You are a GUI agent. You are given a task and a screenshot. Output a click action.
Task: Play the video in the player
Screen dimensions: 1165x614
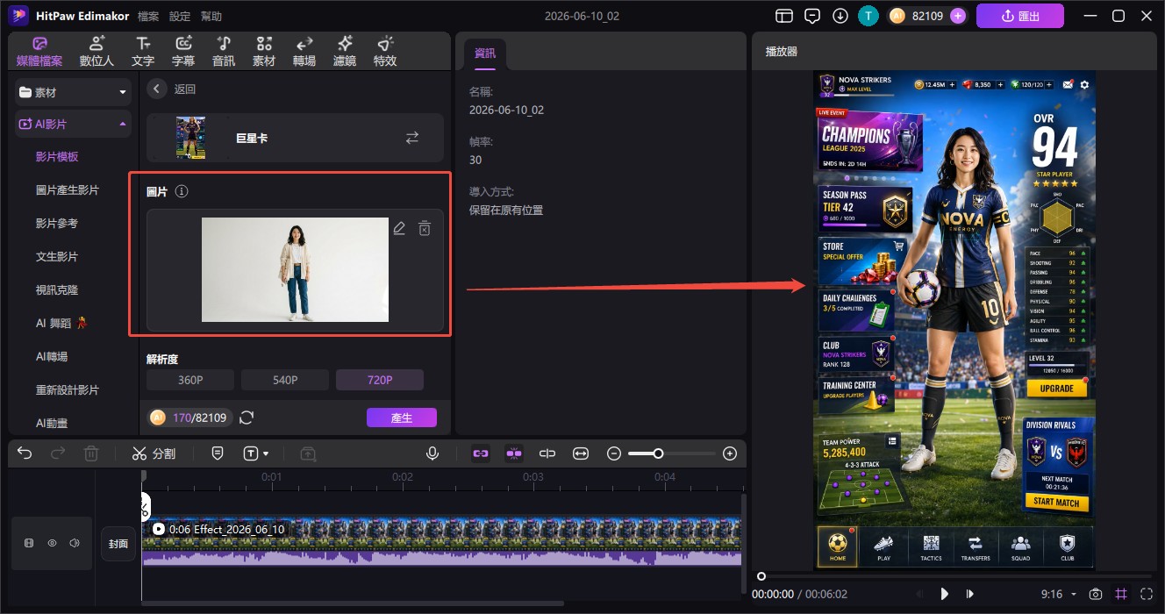[945, 594]
